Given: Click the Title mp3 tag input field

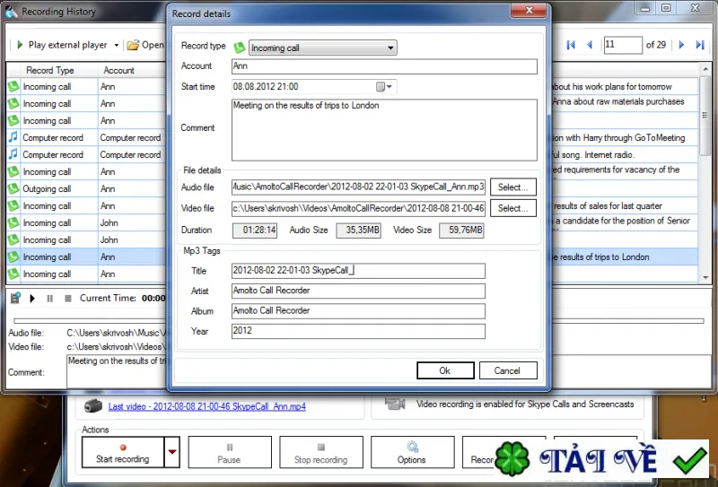Looking at the screenshot, I should coord(358,271).
